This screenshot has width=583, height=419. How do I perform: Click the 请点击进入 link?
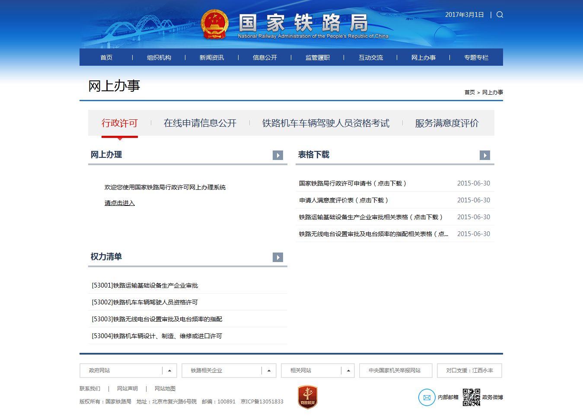(x=120, y=203)
